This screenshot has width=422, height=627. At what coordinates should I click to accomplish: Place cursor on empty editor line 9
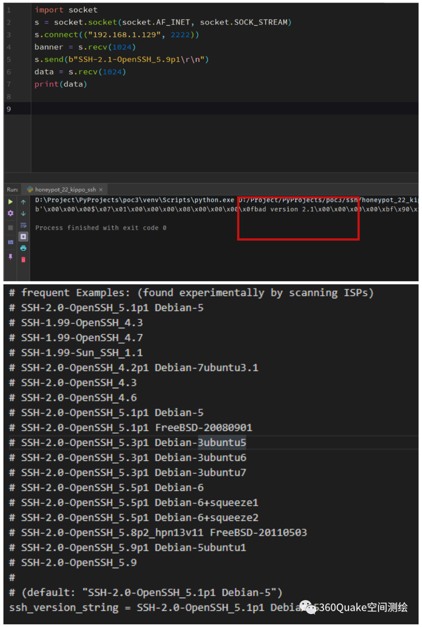pyautogui.click(x=195, y=109)
